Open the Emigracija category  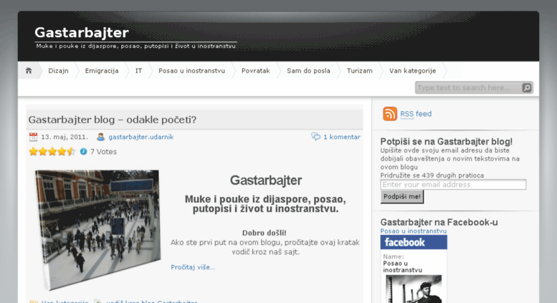(x=102, y=71)
